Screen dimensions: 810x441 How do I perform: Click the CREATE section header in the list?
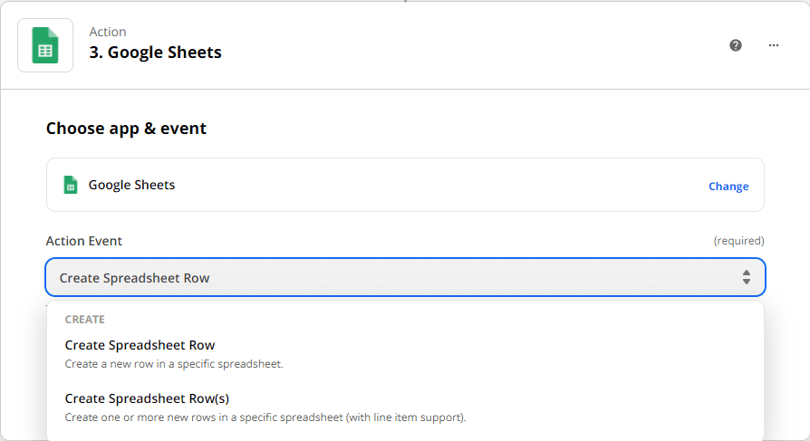[85, 320]
